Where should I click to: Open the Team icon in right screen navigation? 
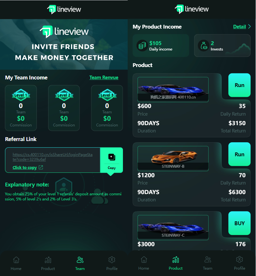(208, 259)
